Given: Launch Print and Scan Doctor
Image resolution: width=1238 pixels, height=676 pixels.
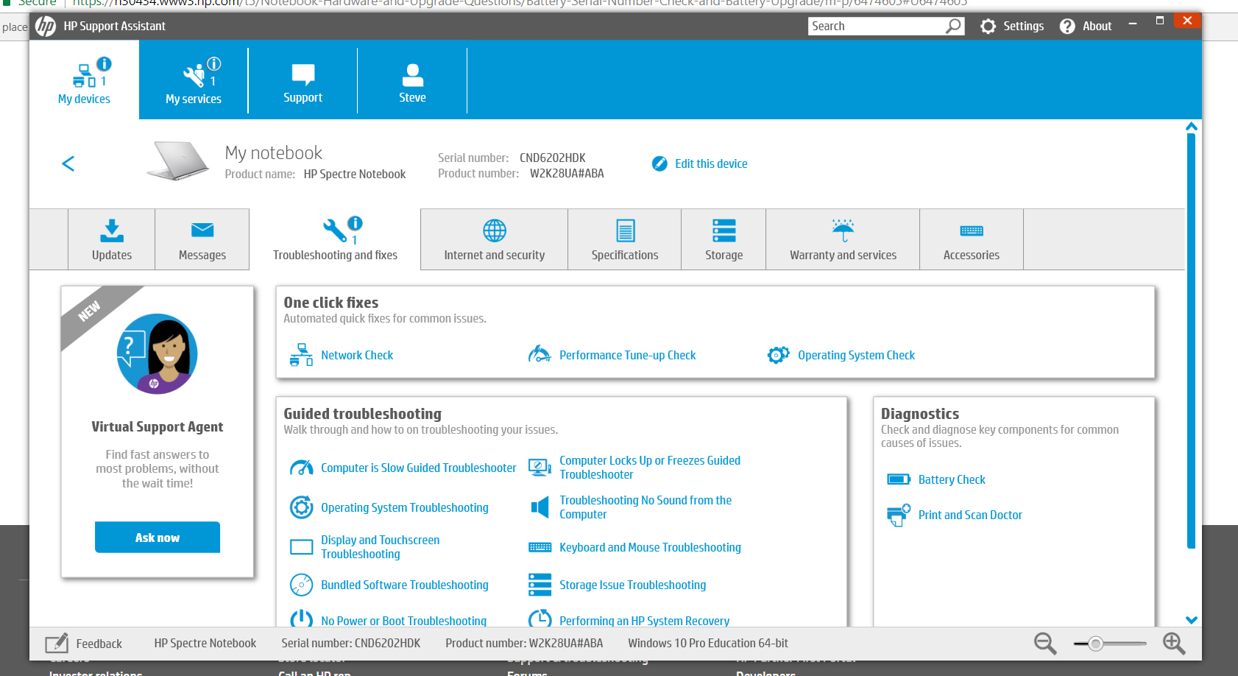Looking at the screenshot, I should (x=970, y=515).
